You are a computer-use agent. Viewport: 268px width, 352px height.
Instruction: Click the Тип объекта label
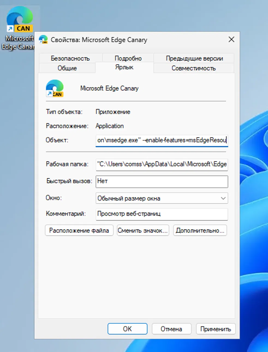point(64,112)
